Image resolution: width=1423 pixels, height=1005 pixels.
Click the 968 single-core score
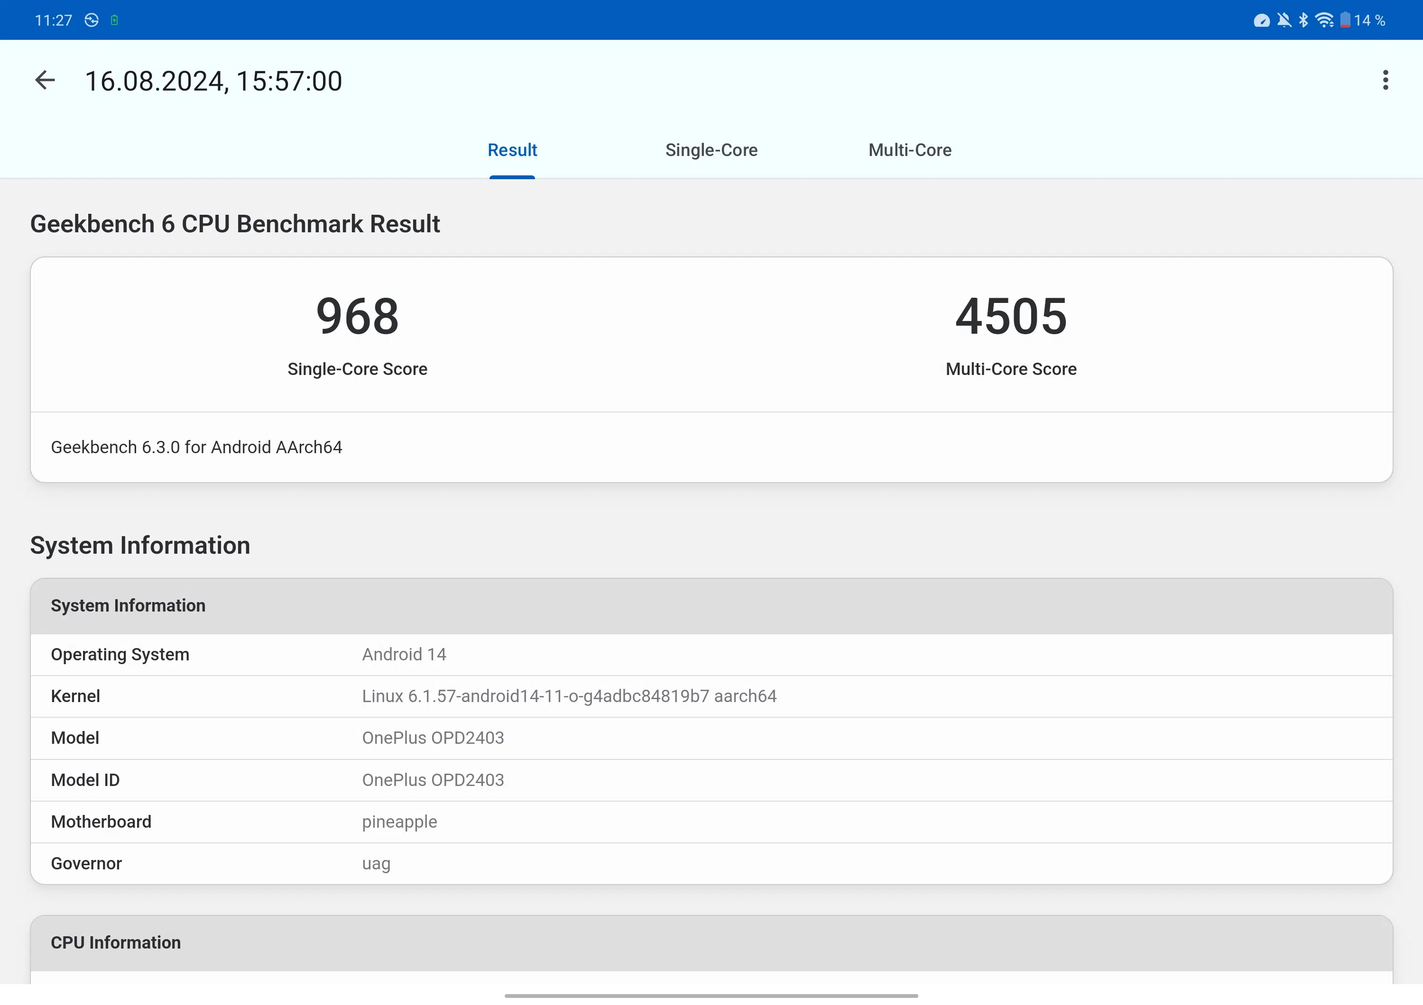pyautogui.click(x=358, y=316)
